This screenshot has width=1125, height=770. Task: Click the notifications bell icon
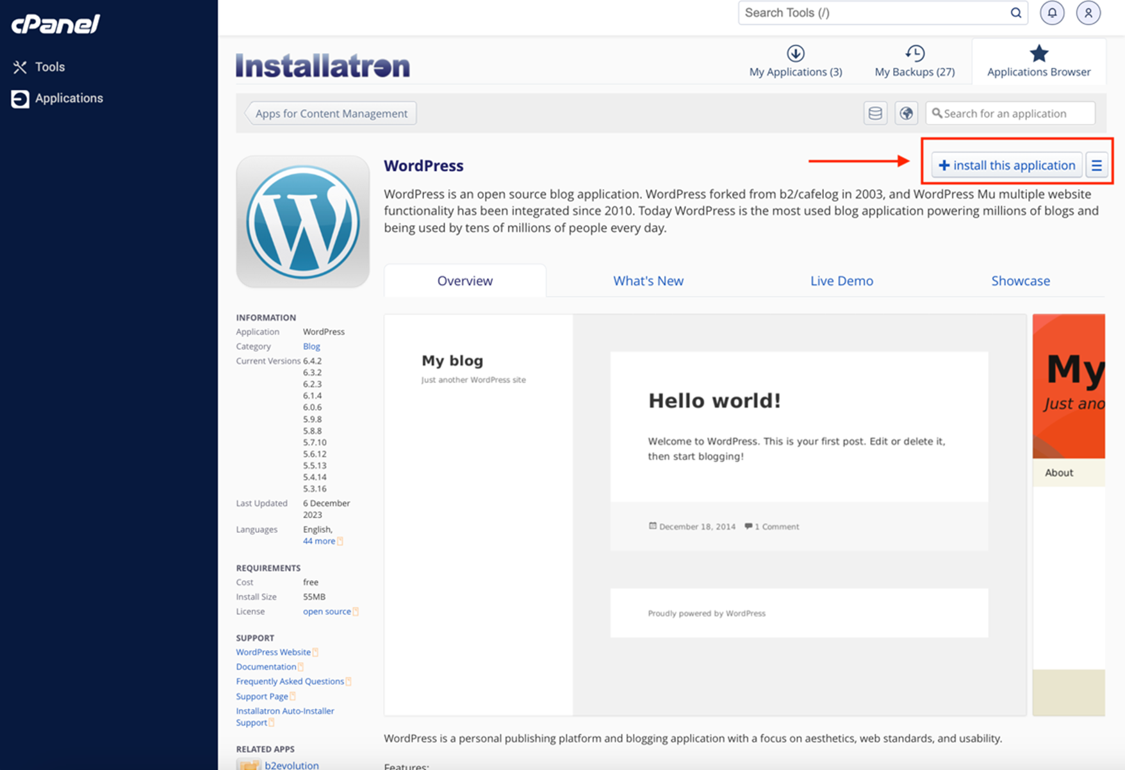1051,13
